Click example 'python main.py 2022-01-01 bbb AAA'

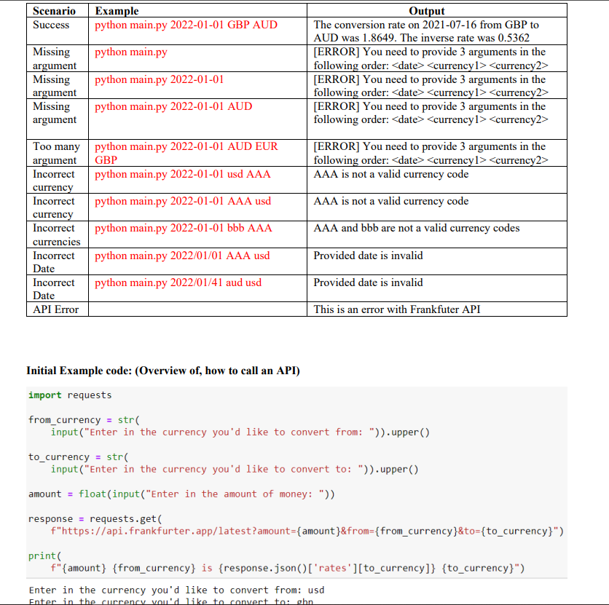click(184, 228)
